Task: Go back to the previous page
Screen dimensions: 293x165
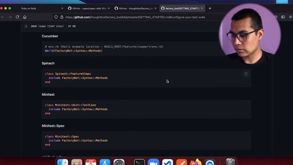Action: point(2,17)
